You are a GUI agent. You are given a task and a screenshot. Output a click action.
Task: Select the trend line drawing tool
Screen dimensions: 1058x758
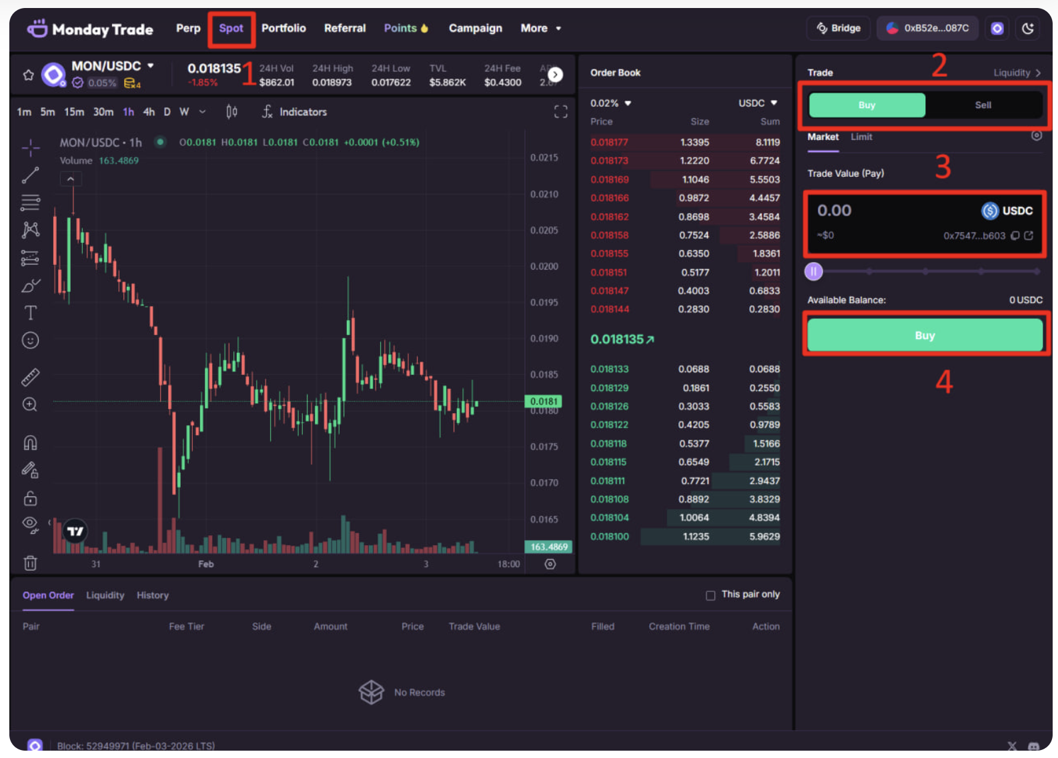(31, 175)
